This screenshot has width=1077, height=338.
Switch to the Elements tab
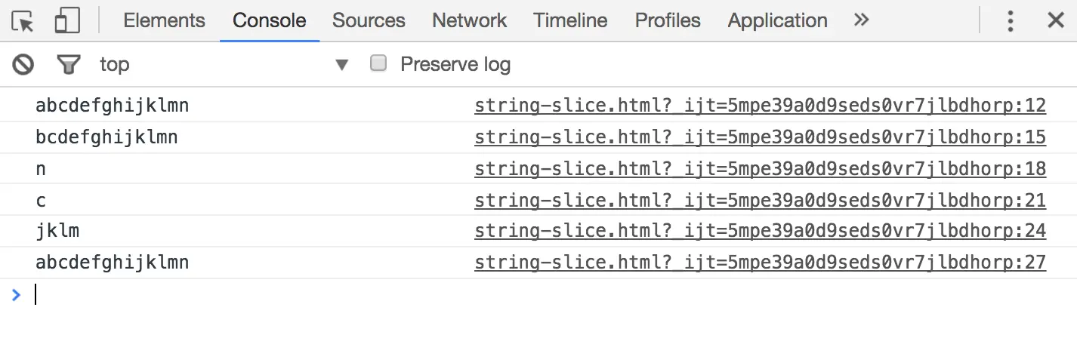pos(164,21)
